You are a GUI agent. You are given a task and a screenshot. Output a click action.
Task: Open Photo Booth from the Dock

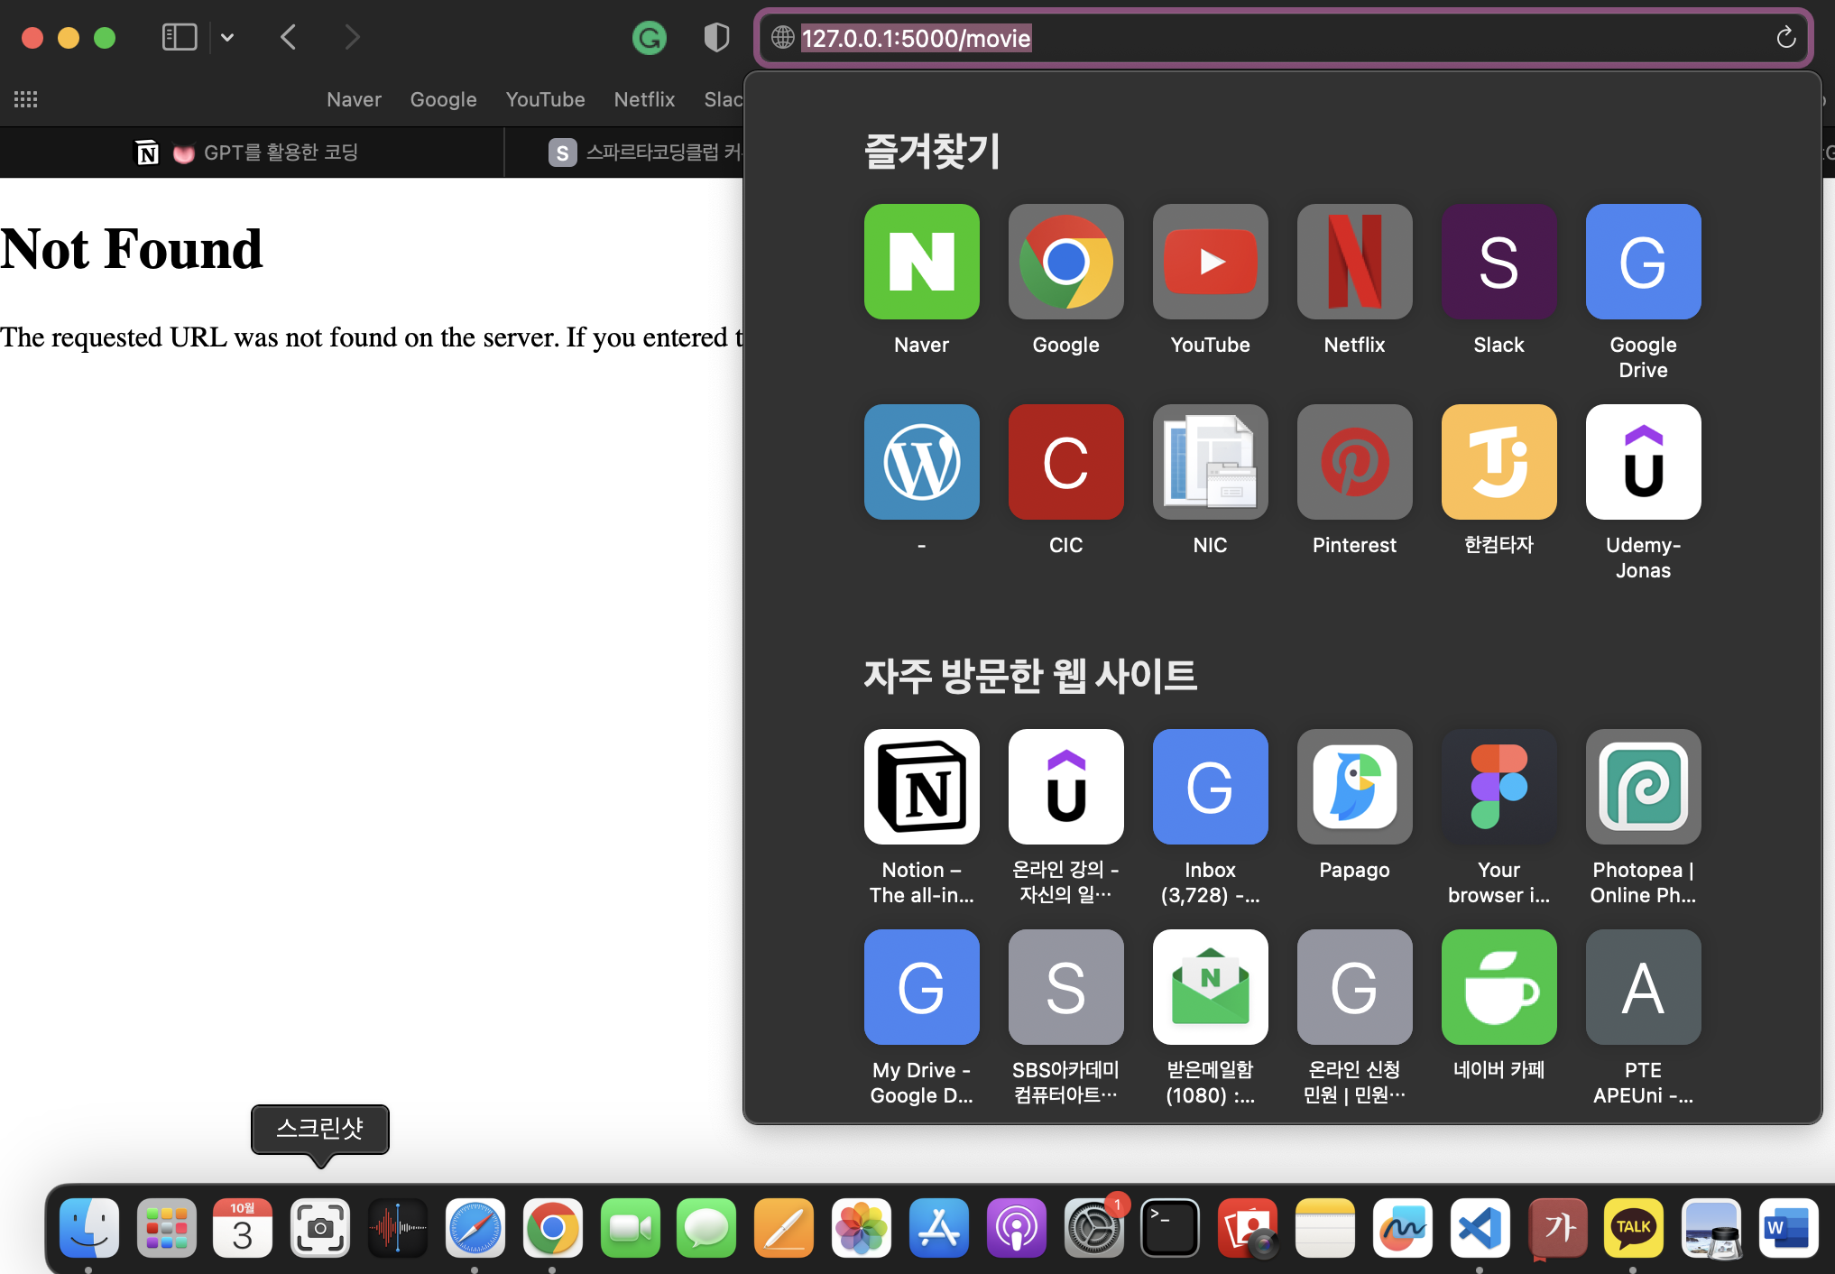(1248, 1227)
